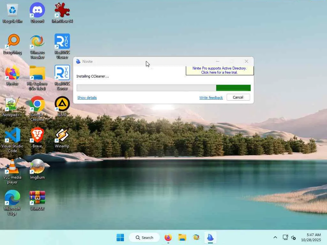This screenshot has height=245, width=327.
Task: Click the Ninite icon in the taskbar
Action: [x=210, y=237]
